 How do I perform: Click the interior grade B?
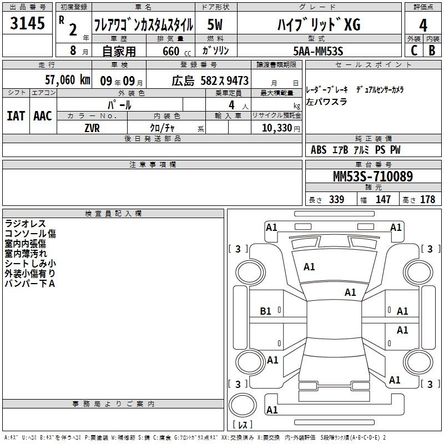[x=432, y=51]
